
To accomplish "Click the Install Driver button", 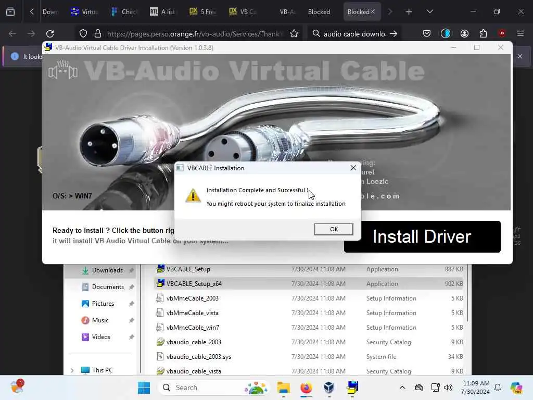I will 422,237.
